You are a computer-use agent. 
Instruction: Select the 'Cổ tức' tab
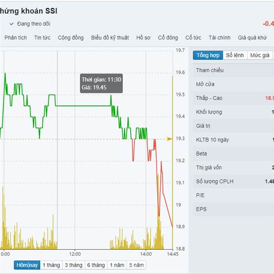[193, 37]
